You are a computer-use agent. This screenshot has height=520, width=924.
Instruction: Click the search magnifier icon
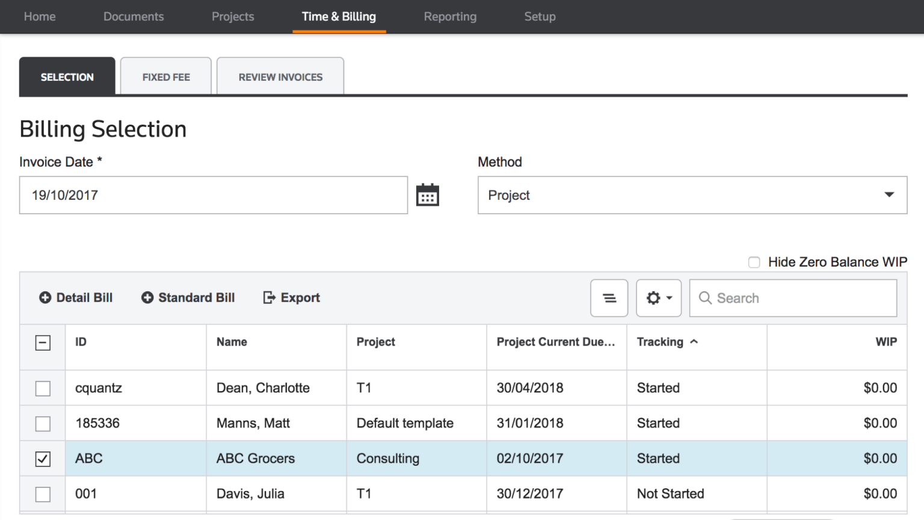point(705,298)
